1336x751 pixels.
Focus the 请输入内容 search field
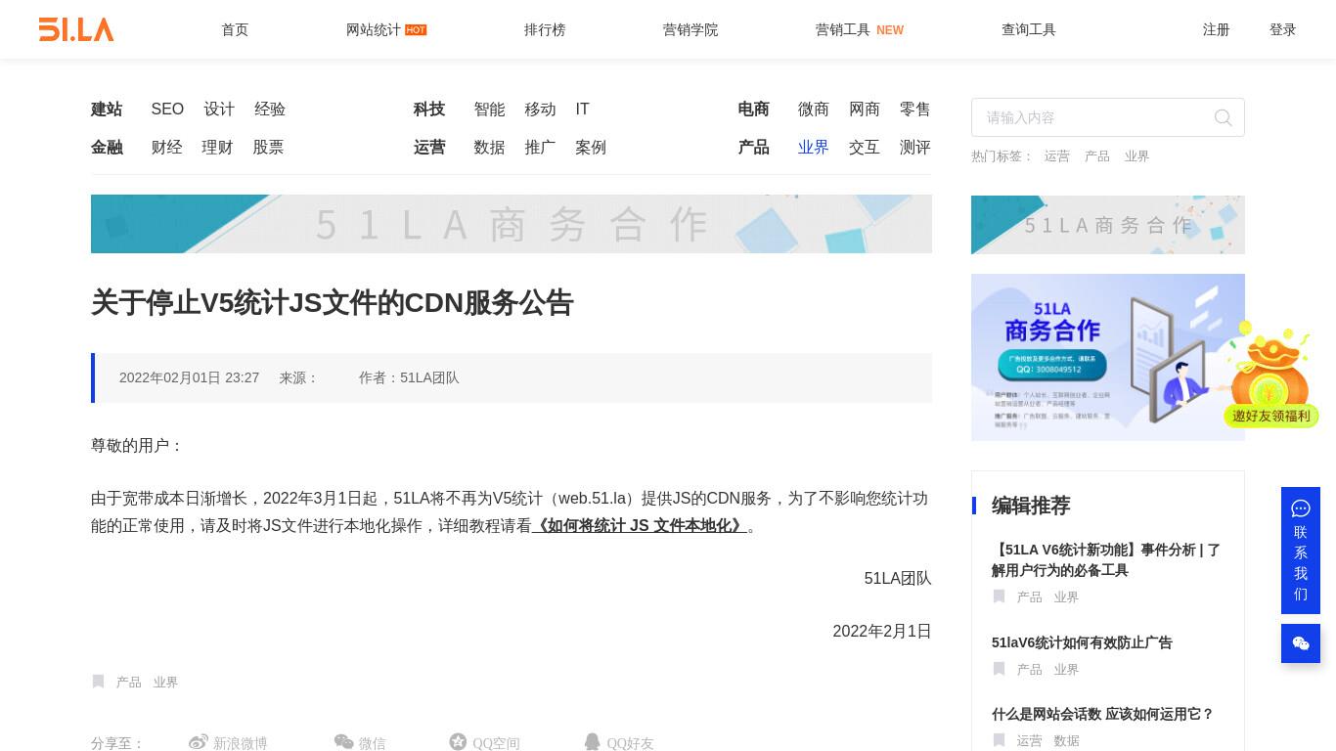(x=1108, y=117)
